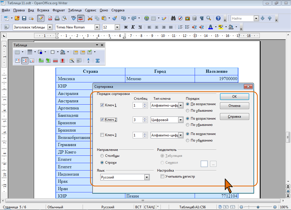This screenshot has height=210, width=291.
Task: Click the Undo arrow icon
Action: (x=123, y=18)
